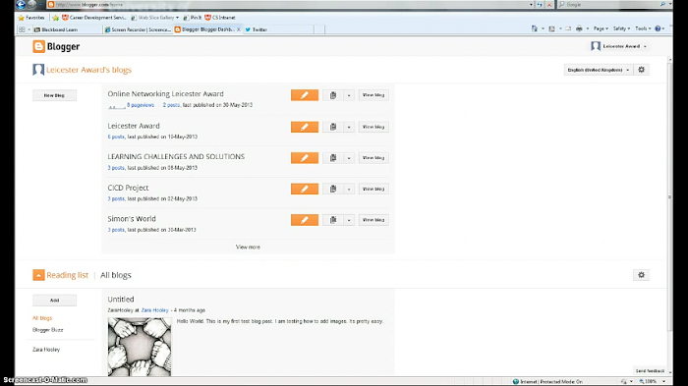Image resolution: width=688 pixels, height=386 pixels.
Task: Click the View more link
Action: point(248,247)
